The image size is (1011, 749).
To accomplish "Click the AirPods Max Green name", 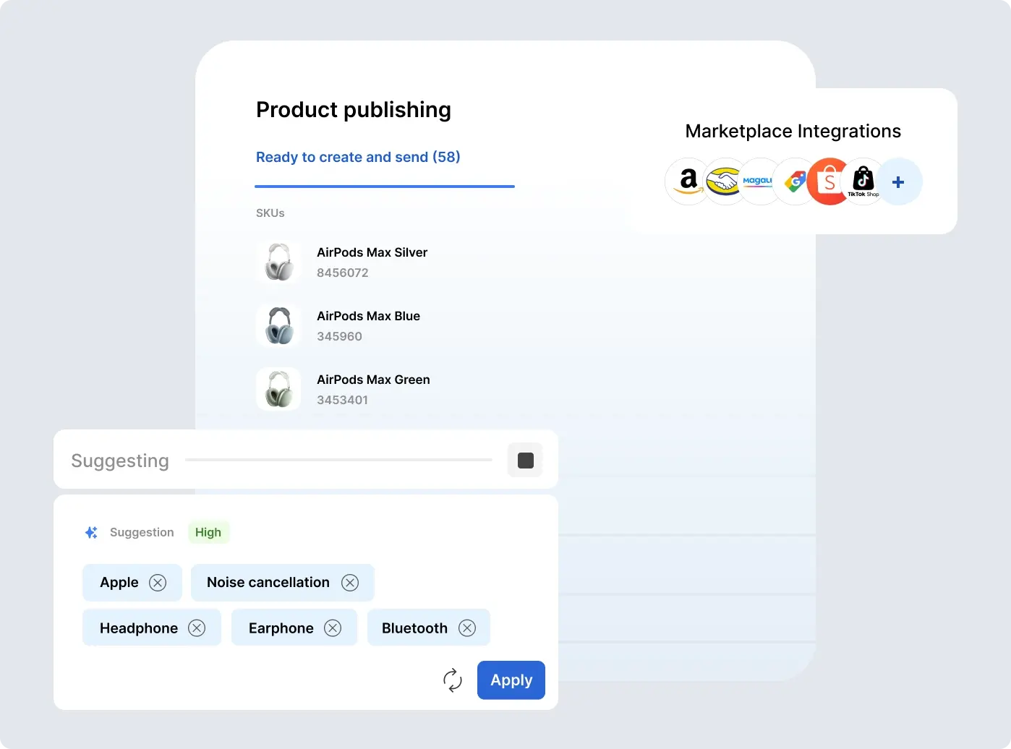I will coord(373,380).
